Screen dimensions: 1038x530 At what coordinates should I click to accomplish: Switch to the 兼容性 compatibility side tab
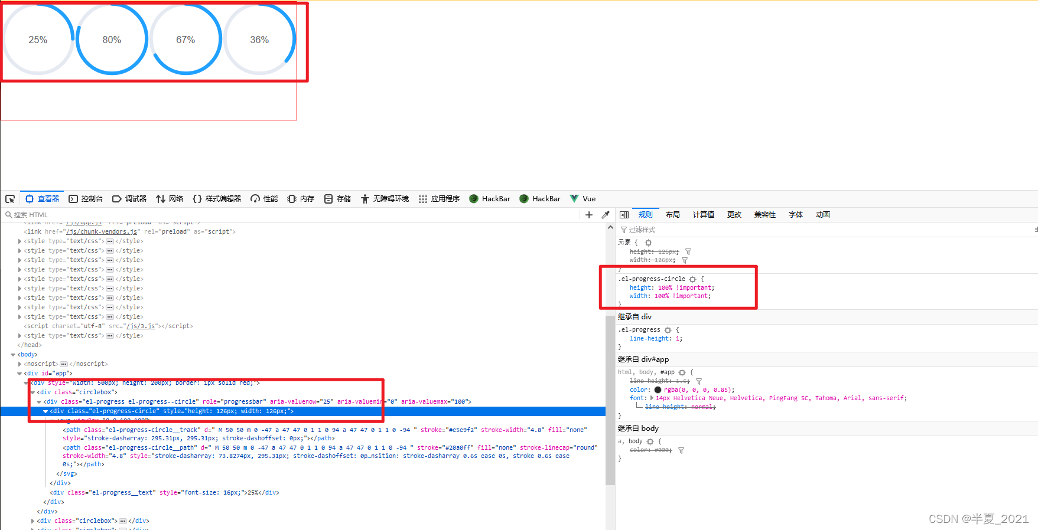[765, 215]
